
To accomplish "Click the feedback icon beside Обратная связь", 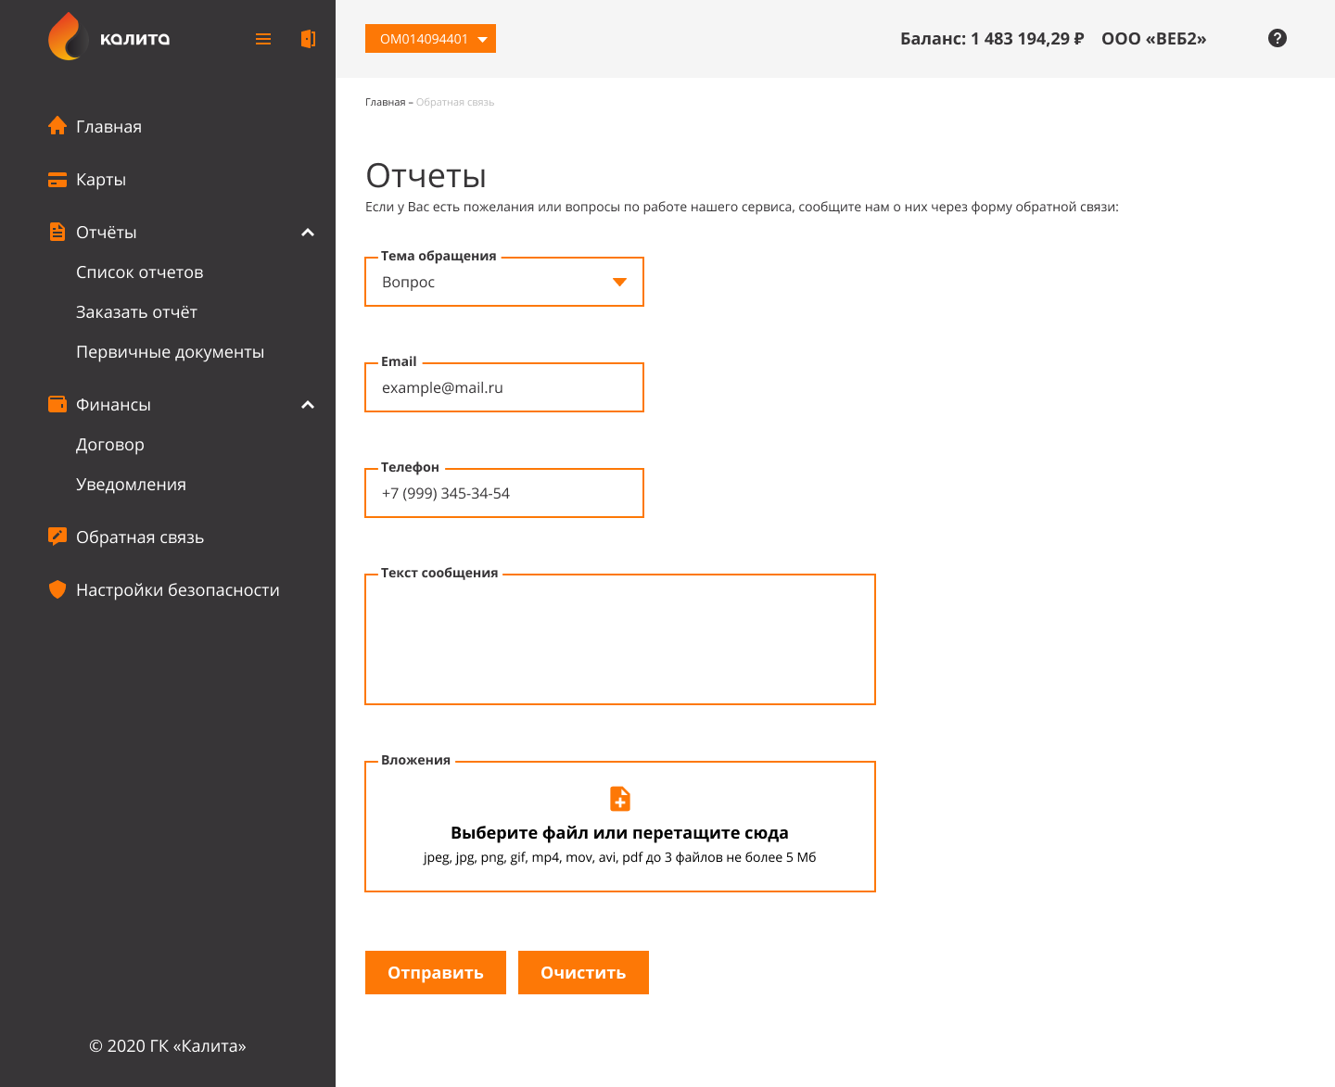I will point(57,537).
